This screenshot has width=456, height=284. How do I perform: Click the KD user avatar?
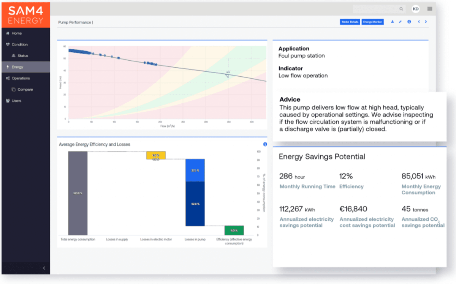tap(416, 9)
